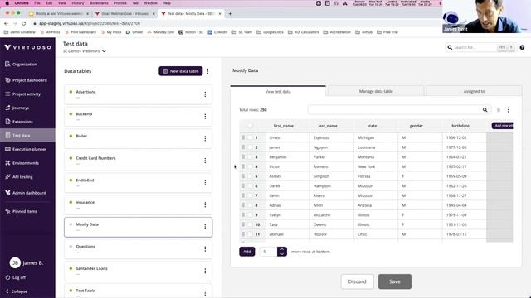The image size is (531, 298).
Task: Open table options three-dot menu beside trash
Action: pos(508,110)
